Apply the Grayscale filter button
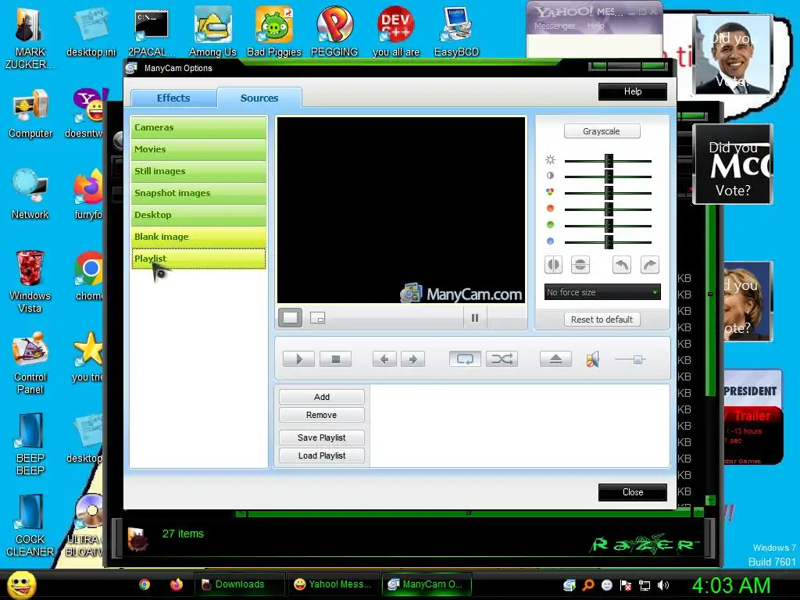The image size is (800, 600). tap(602, 131)
